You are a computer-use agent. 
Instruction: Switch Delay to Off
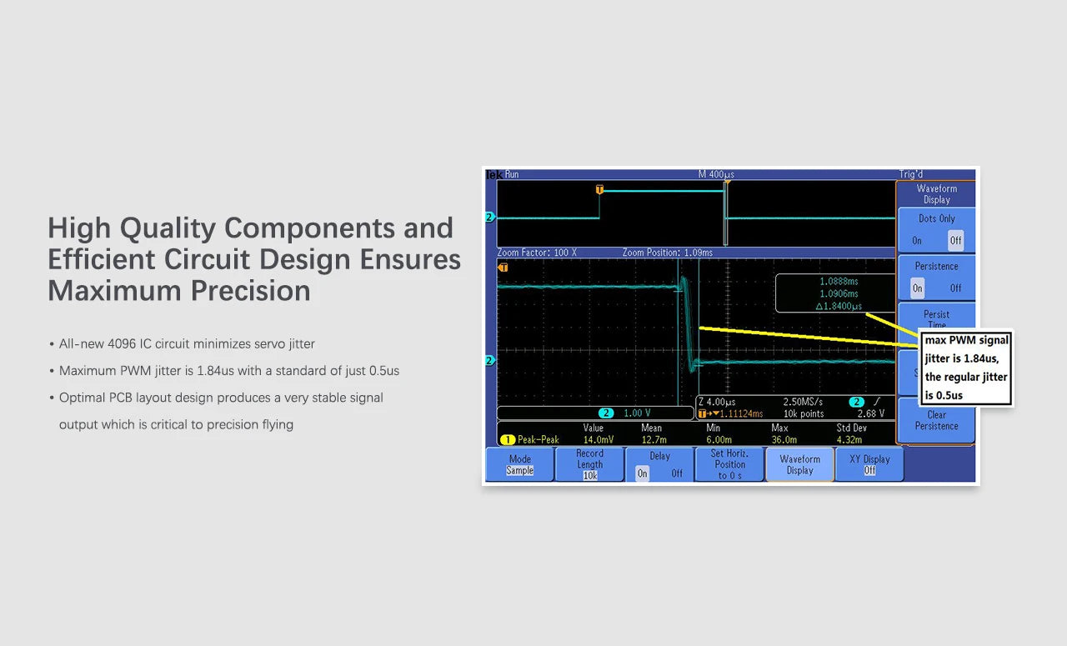click(x=676, y=471)
